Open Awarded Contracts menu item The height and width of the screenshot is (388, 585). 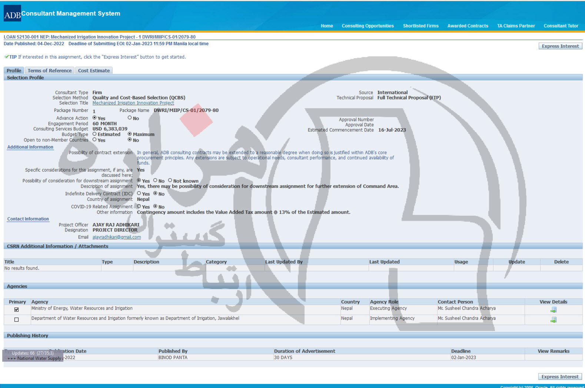[x=468, y=26]
